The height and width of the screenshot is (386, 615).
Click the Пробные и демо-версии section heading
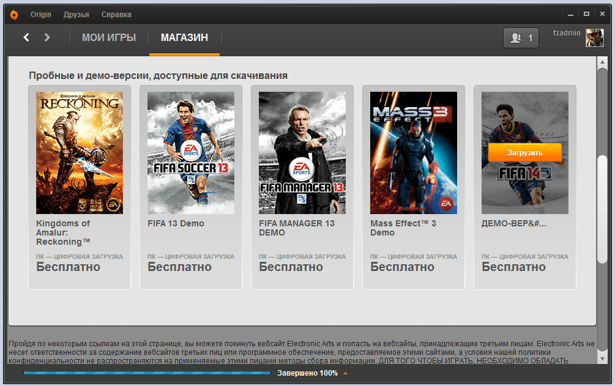click(x=158, y=76)
